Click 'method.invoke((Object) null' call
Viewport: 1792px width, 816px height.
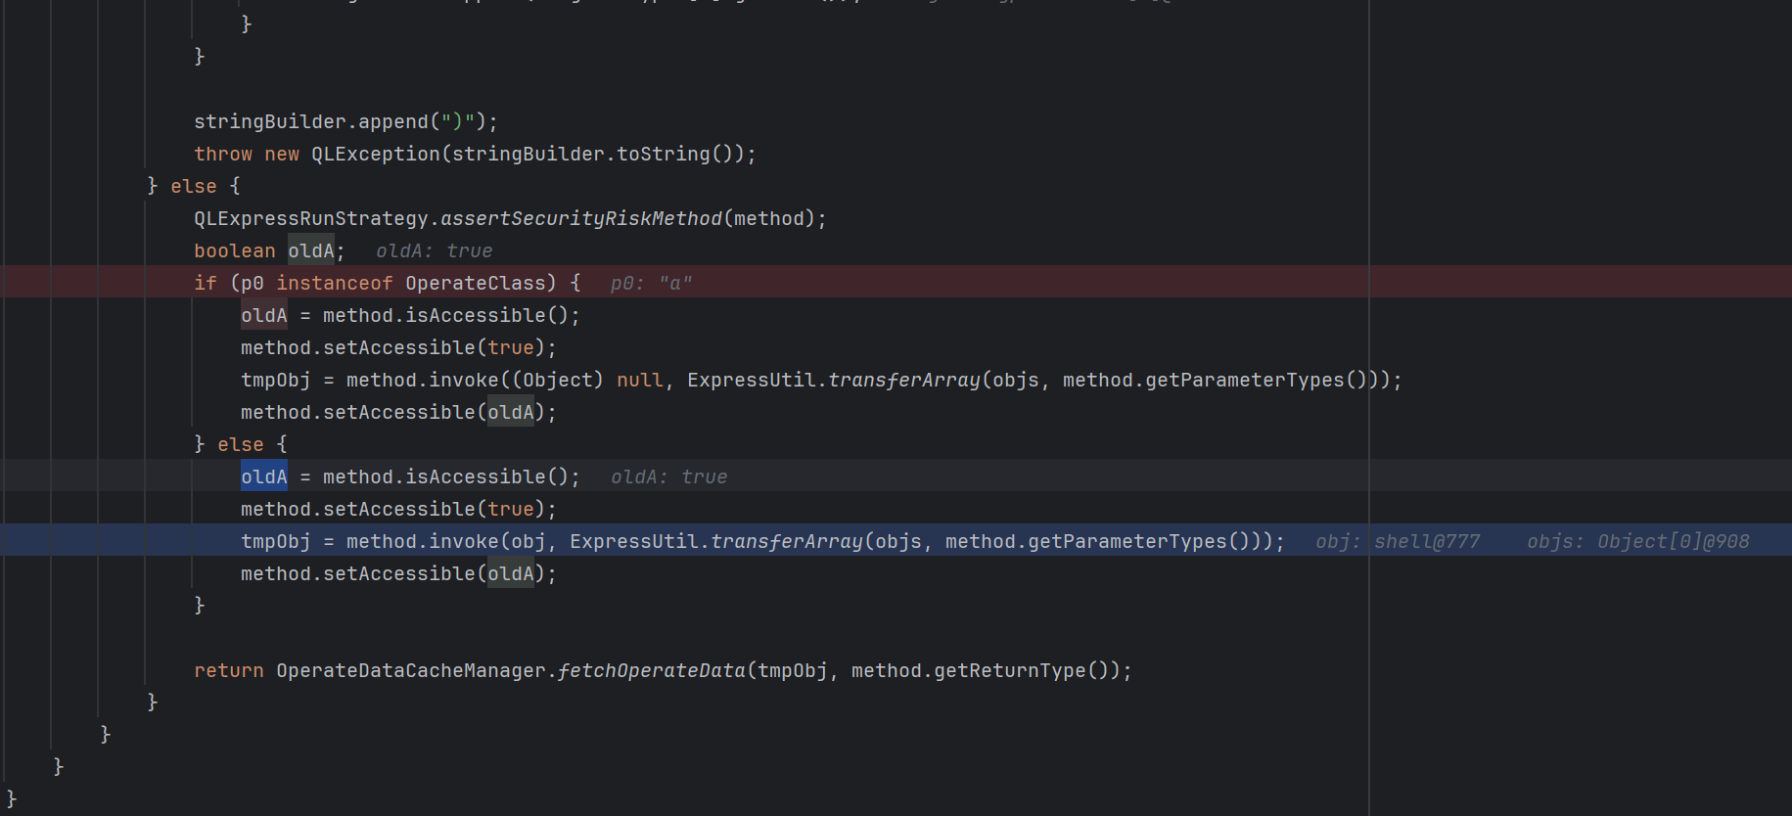505,380
